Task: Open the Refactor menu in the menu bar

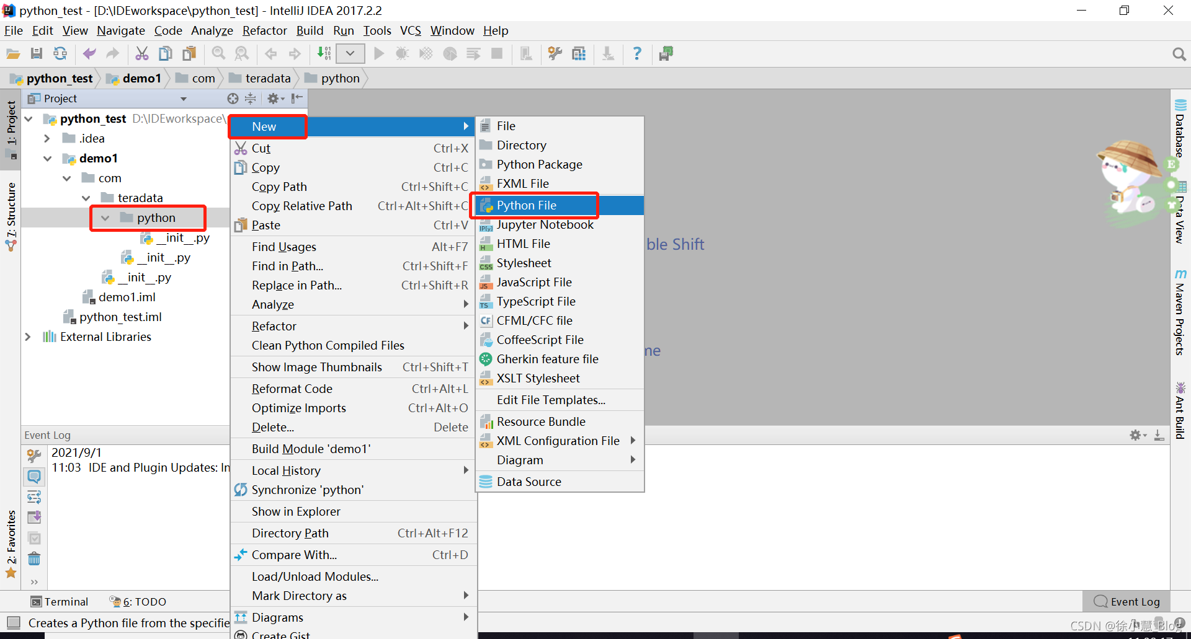Action: (264, 30)
